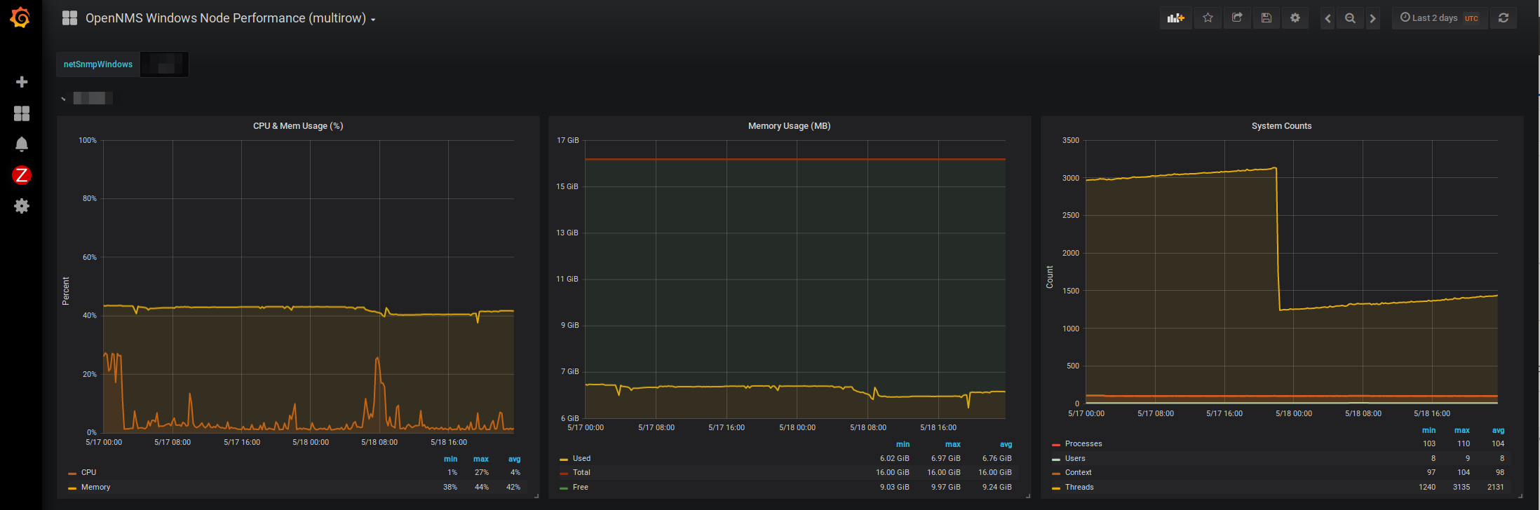1540x510 pixels.
Task: Click the dashboard grid icon beside the title
Action: coord(69,18)
